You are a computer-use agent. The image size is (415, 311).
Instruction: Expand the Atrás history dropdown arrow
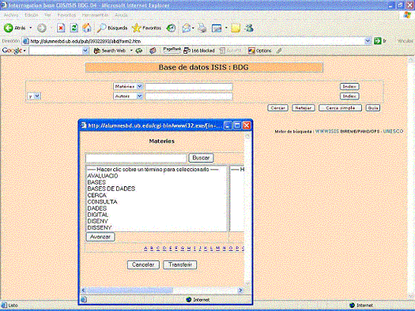pos(31,28)
